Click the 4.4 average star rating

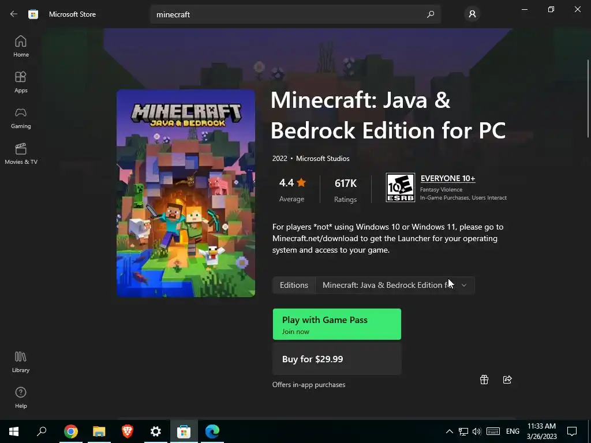[x=292, y=183]
